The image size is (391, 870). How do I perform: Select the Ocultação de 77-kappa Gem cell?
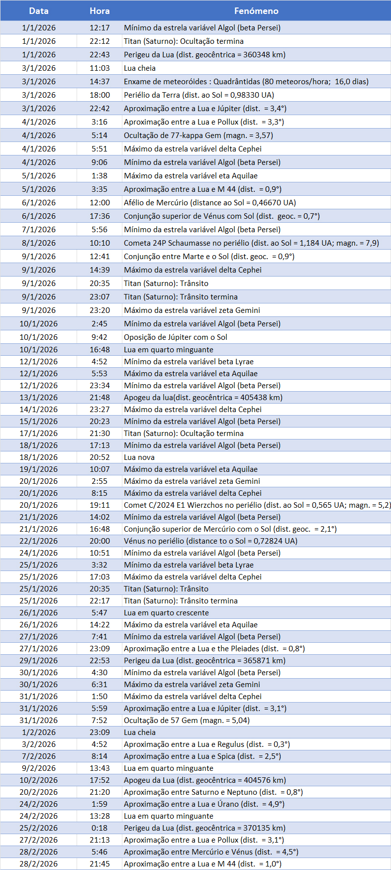[198, 135]
